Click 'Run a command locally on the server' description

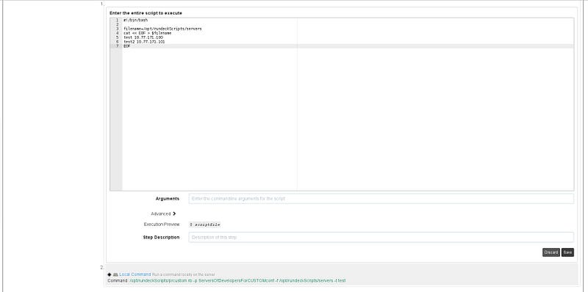(x=183, y=275)
